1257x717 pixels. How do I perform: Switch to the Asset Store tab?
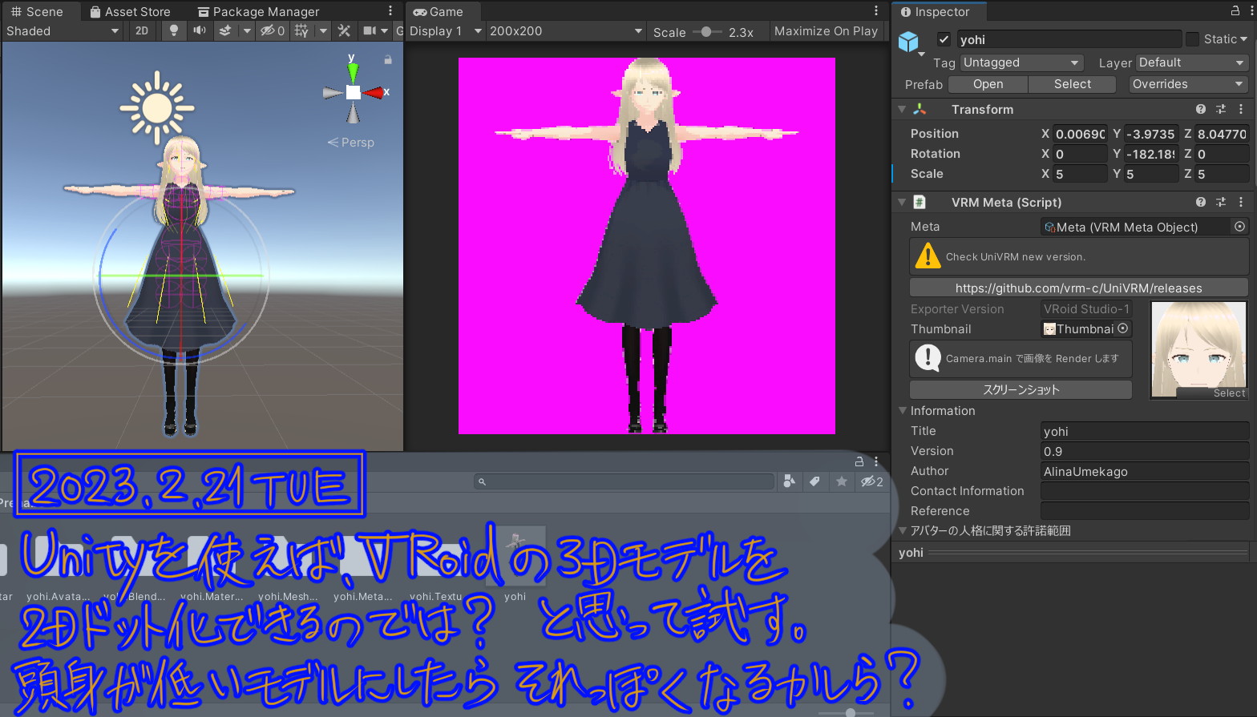click(x=130, y=11)
